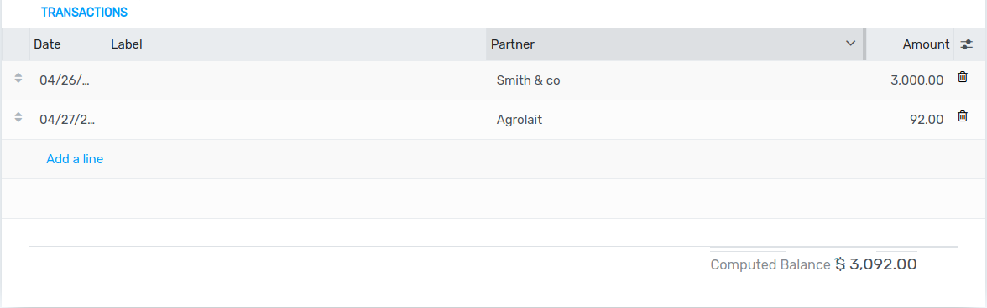Edit the 04/27 date cell
This screenshot has height=308, width=987.
[x=68, y=120]
